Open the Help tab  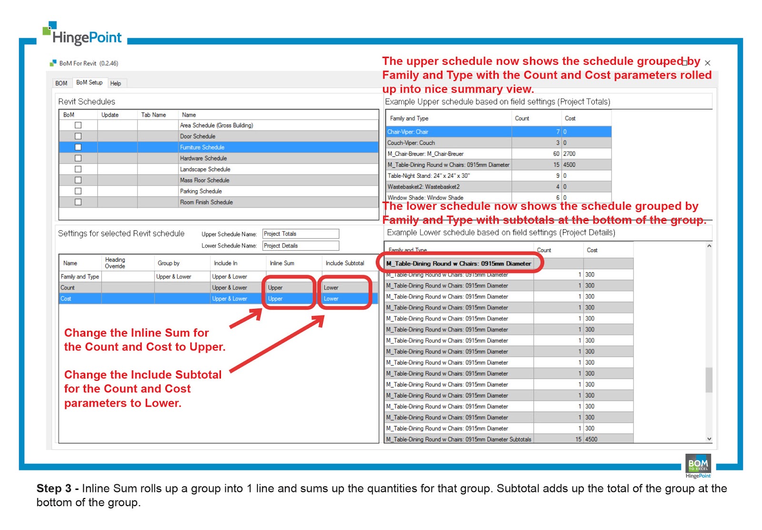116,83
